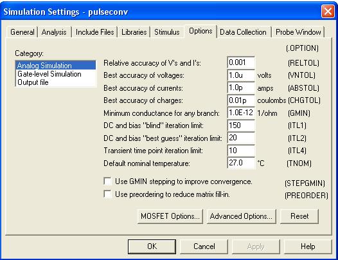Select the Libraries tab
Viewport: 338px width, 260px height.
coord(134,32)
